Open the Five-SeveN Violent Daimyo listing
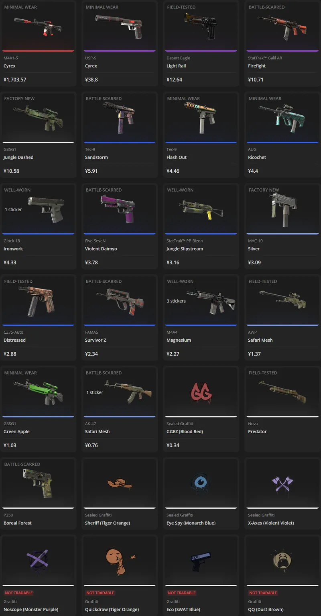Screen dimensions: 321x616 coord(120,226)
